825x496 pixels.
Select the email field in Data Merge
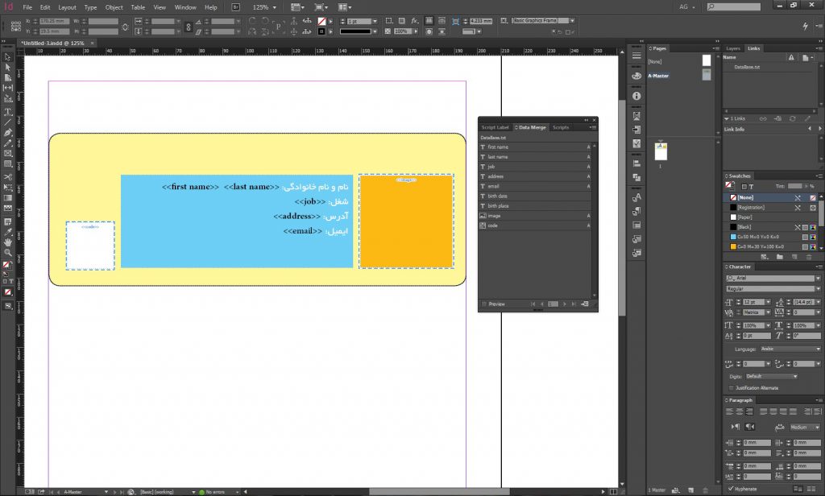pyautogui.click(x=494, y=186)
